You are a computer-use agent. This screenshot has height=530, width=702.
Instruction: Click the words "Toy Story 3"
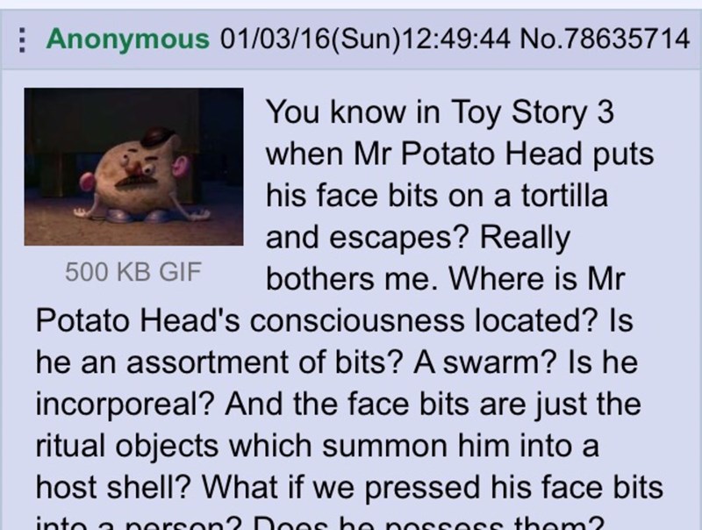(x=533, y=112)
